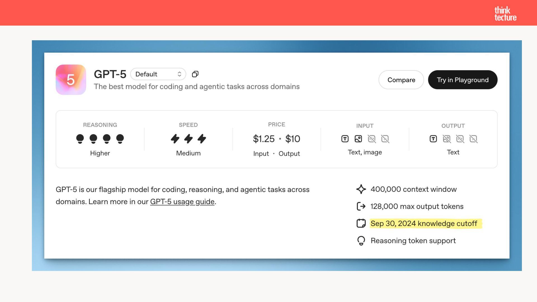This screenshot has height=302, width=537.
Task: Click the $1.25 input price value
Action: tap(264, 139)
